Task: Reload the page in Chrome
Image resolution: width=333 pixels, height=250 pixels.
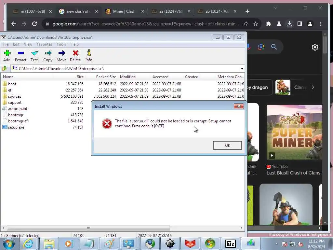Action: 34,24
